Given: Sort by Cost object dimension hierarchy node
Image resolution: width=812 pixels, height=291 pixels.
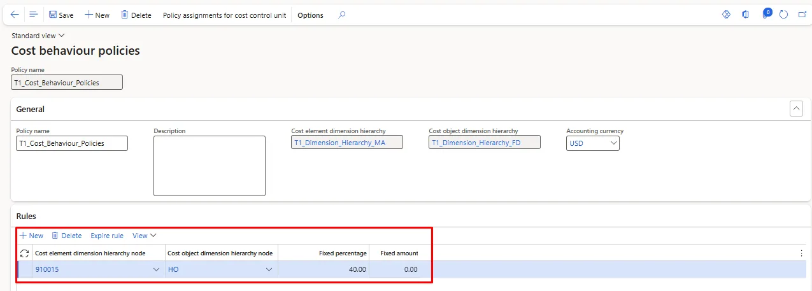Looking at the screenshot, I should [221, 253].
